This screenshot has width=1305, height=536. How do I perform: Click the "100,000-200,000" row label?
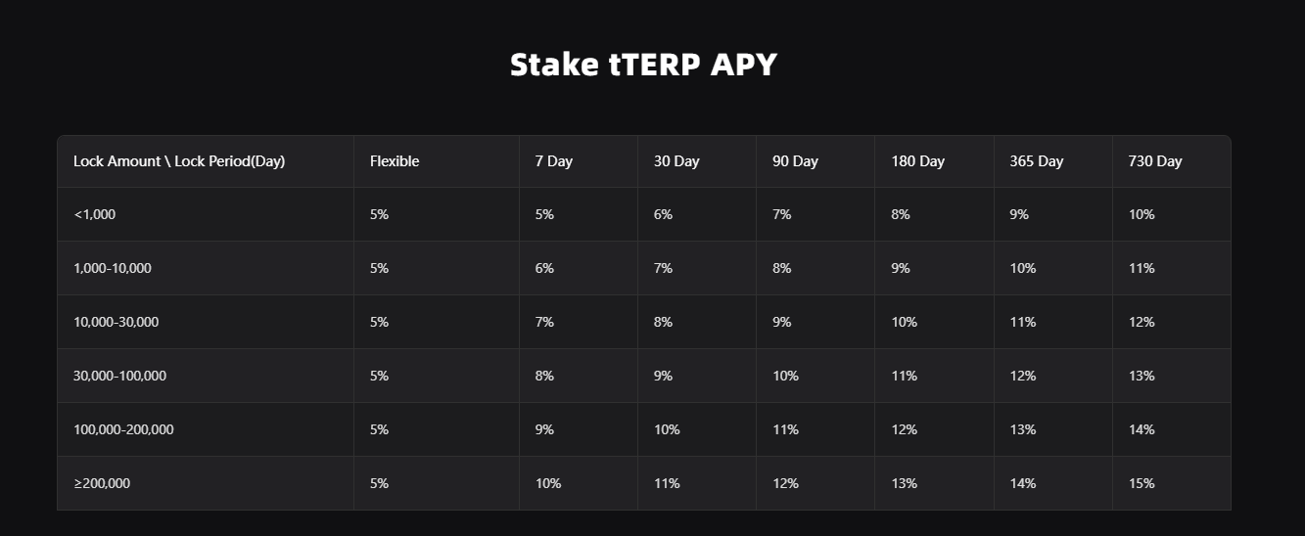[x=123, y=429]
